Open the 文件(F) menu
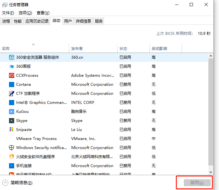The height and width of the screenshot is (190, 219). tap(8, 13)
